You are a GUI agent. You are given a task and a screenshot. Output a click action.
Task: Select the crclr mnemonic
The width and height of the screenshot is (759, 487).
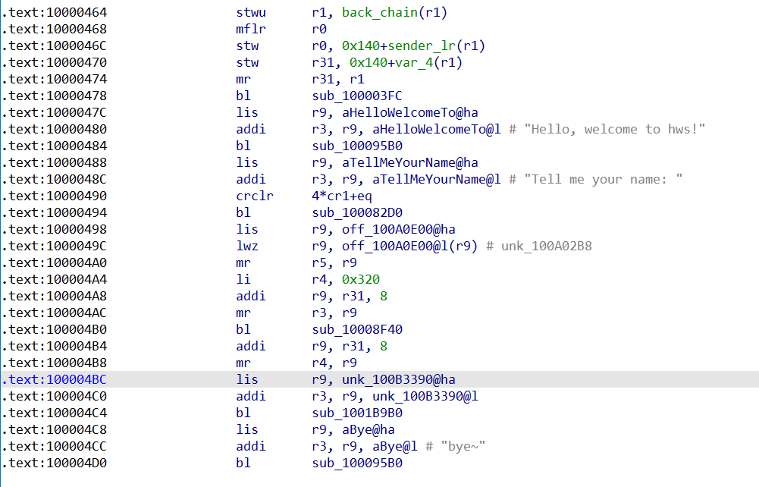click(251, 196)
